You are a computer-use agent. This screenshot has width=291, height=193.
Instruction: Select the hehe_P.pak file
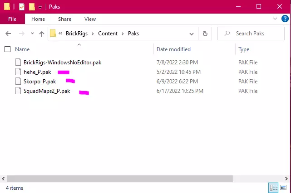[x=37, y=72]
